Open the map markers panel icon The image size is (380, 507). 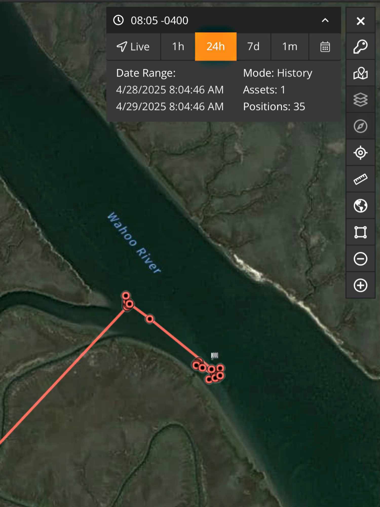point(360,73)
